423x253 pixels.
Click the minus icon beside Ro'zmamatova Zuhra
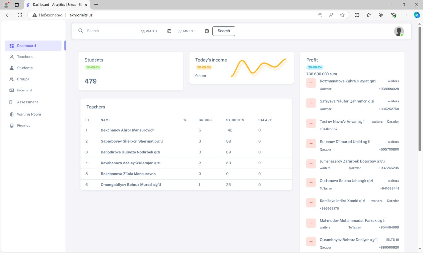311,83
